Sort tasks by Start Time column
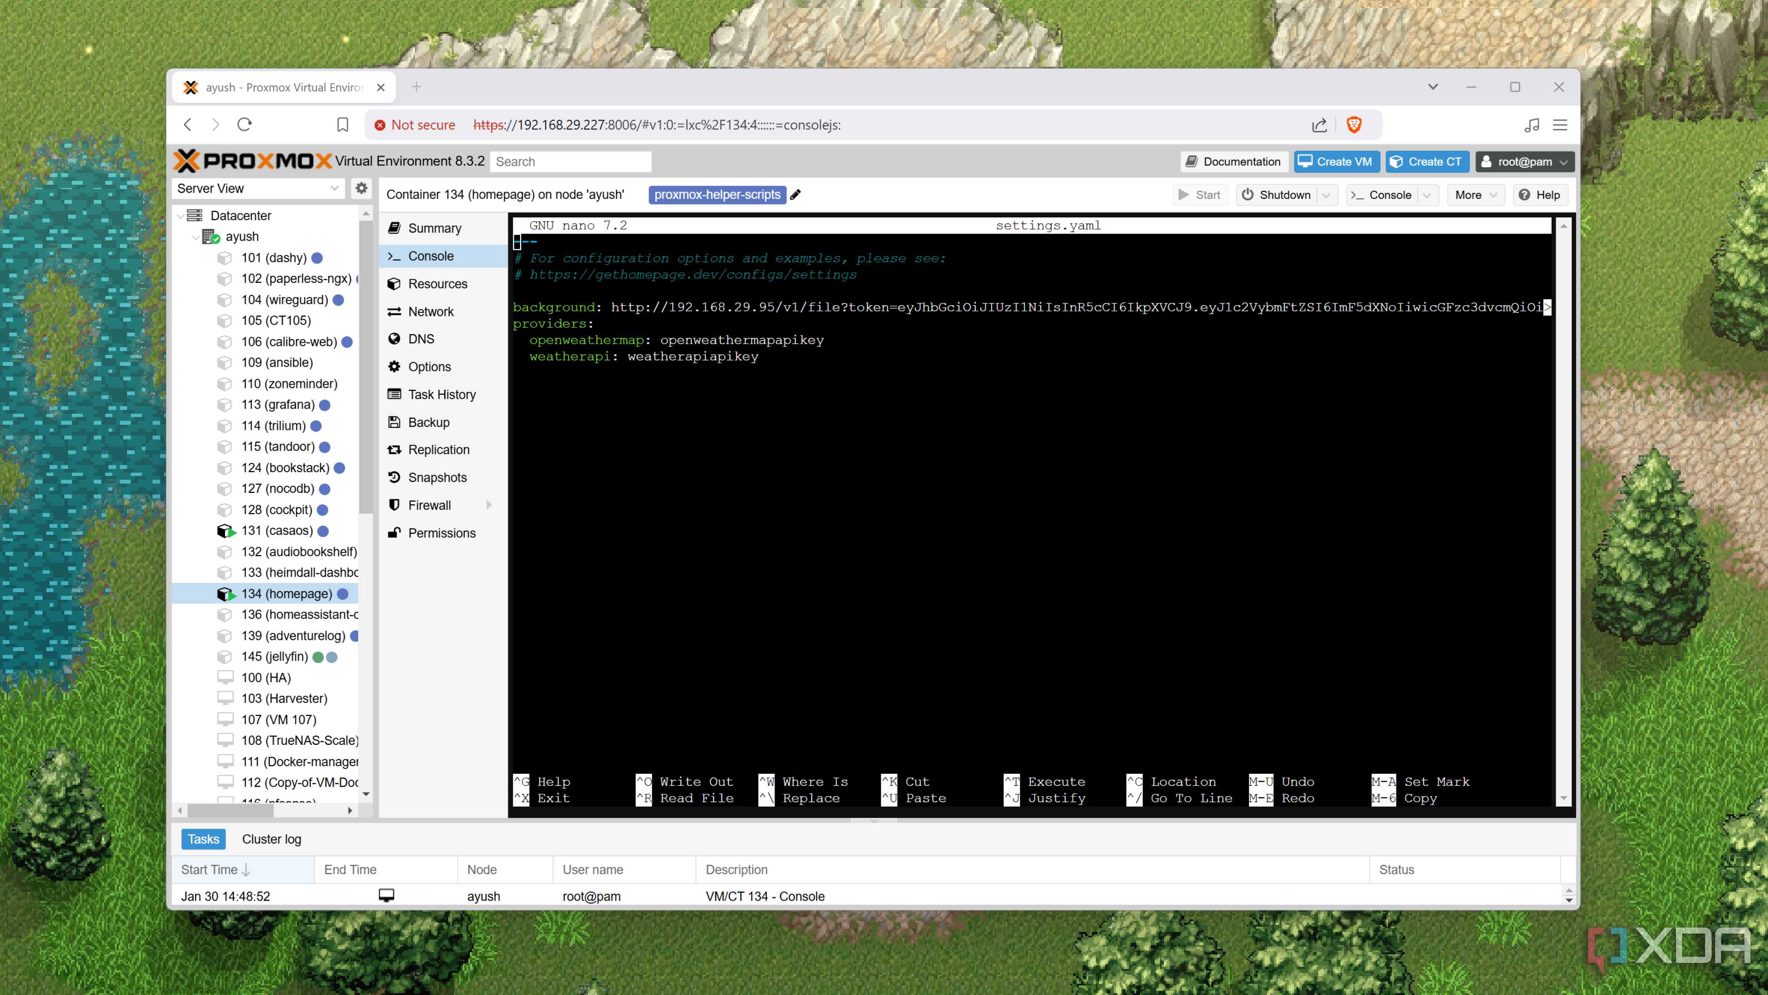 coord(242,869)
